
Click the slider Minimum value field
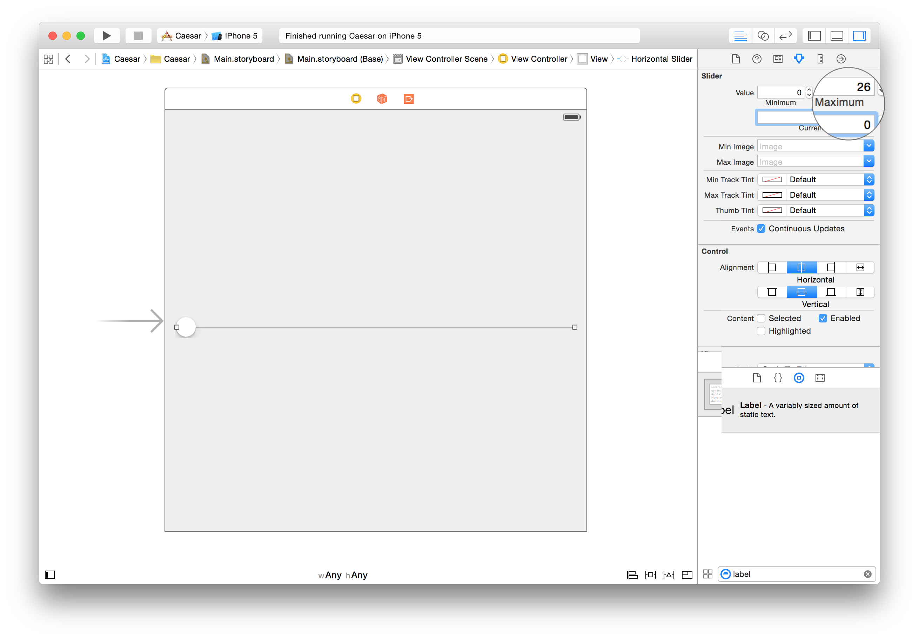tap(780, 93)
